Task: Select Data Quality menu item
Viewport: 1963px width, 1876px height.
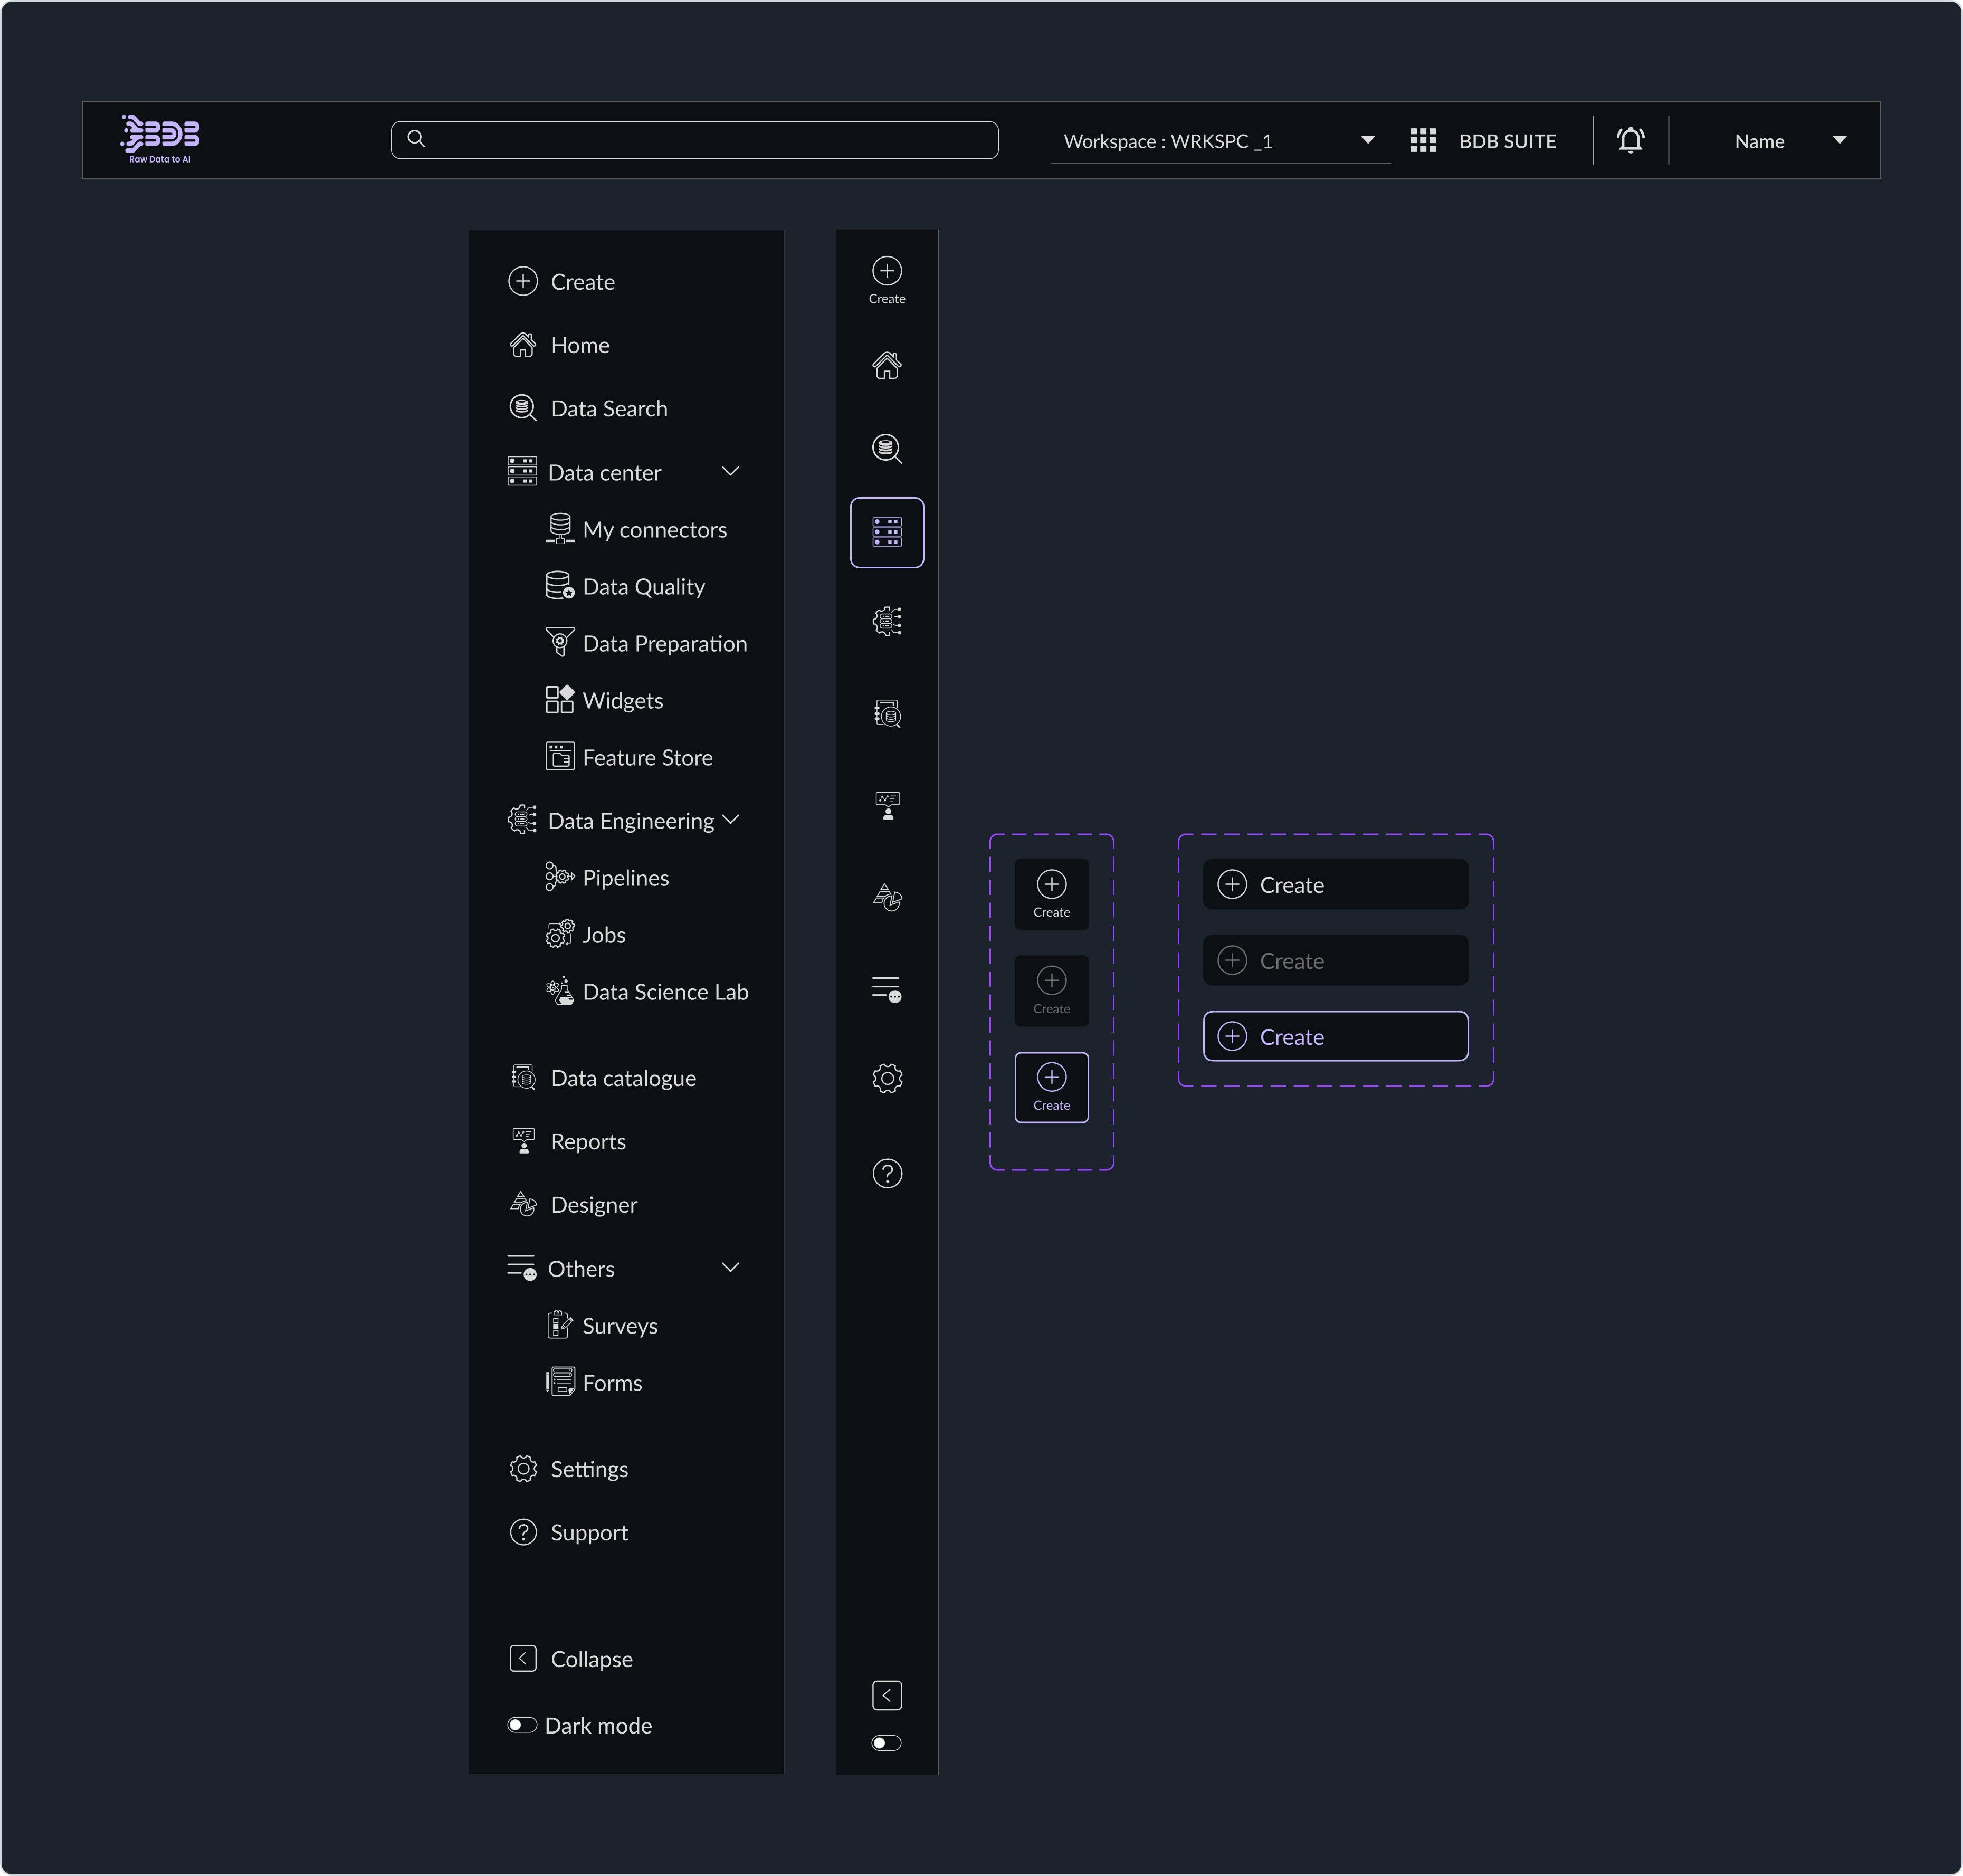Action: point(642,587)
